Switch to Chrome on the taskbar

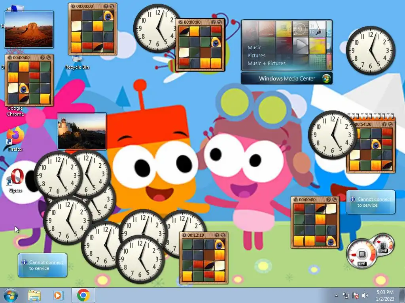pos(83,295)
